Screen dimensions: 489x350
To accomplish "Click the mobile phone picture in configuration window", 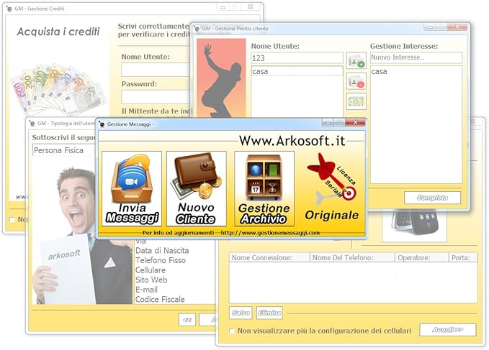I will pyautogui.click(x=415, y=226).
